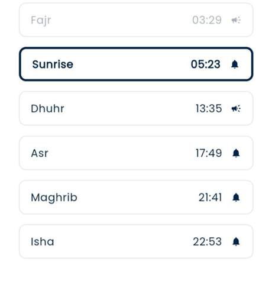Switch the Isha bell alert icon
The width and height of the screenshot is (272, 284).
(x=236, y=242)
